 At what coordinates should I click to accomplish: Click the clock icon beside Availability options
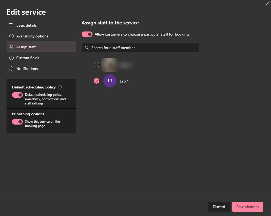(x=11, y=36)
